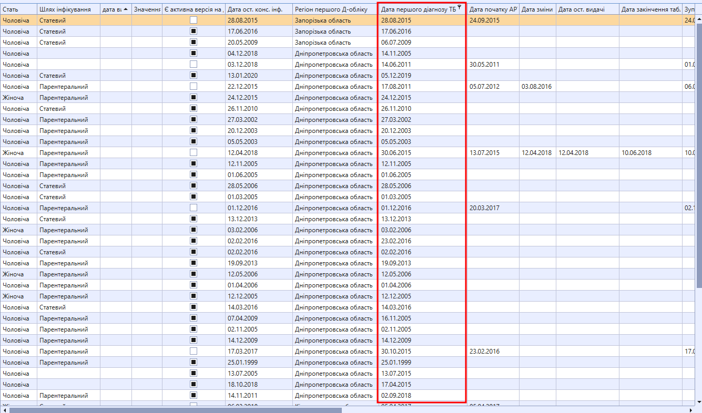702x413 pixels.
Task: Click the Є активна версія на column header
Action: 194,9
